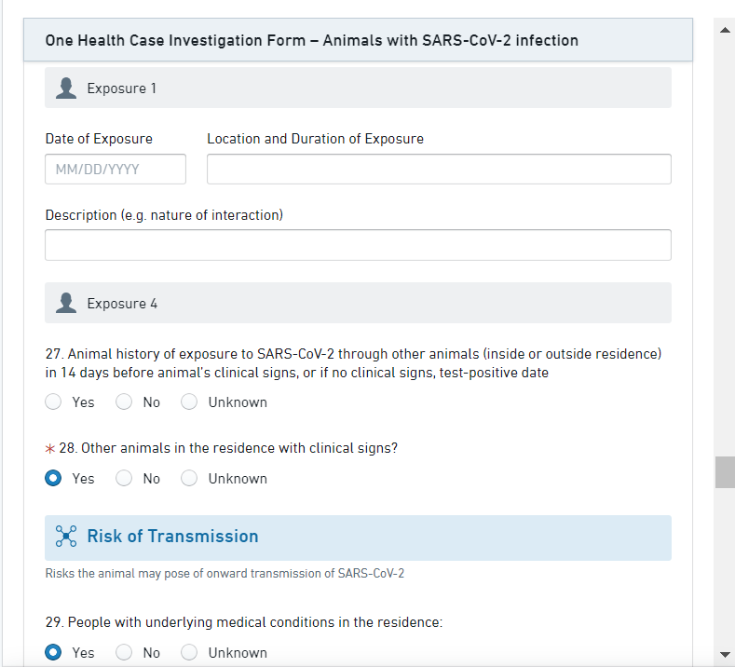
Task: Select No for underlying medical conditions question
Action: (124, 652)
